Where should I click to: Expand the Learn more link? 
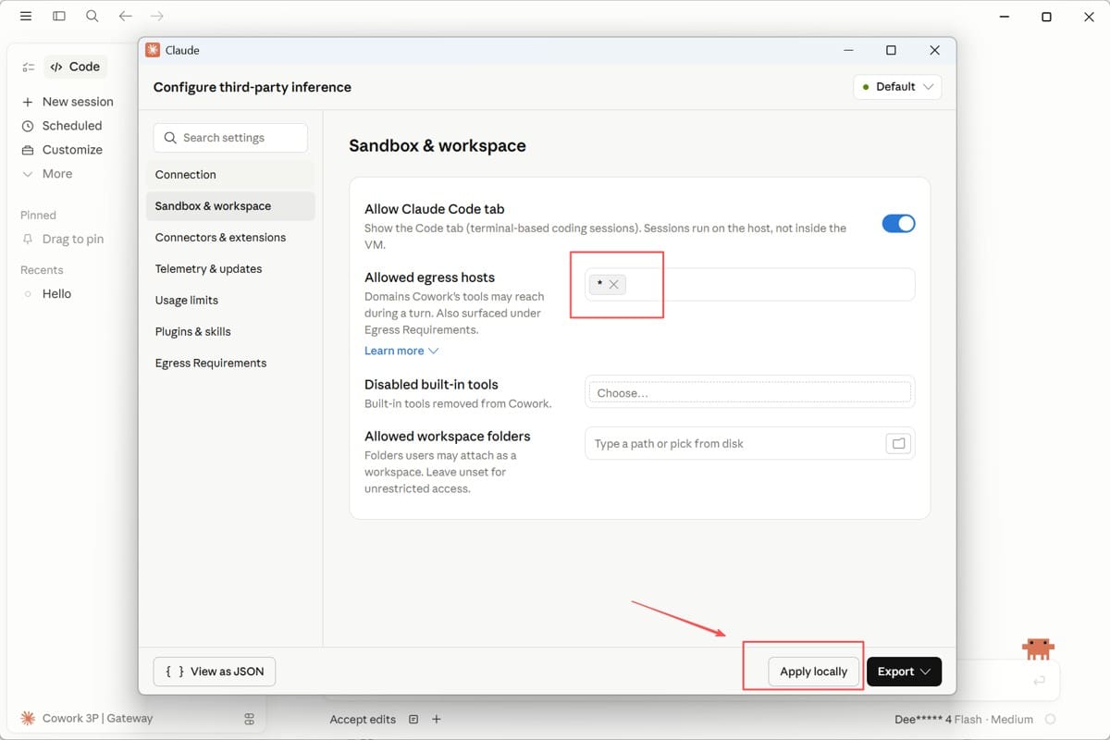point(401,351)
